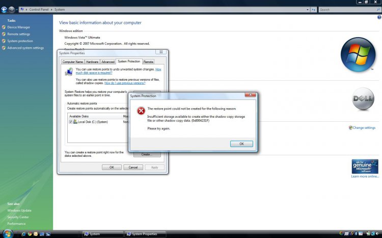The height and width of the screenshot is (238, 382).
Task: Click the Bluetooth tray icon
Action: (x=356, y=233)
